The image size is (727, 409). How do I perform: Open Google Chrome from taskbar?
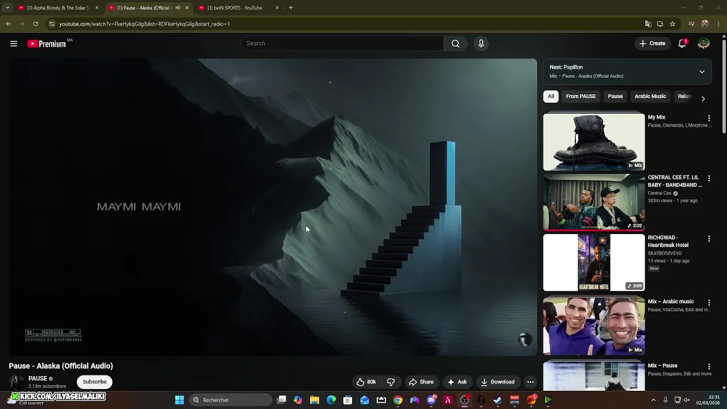pyautogui.click(x=398, y=400)
